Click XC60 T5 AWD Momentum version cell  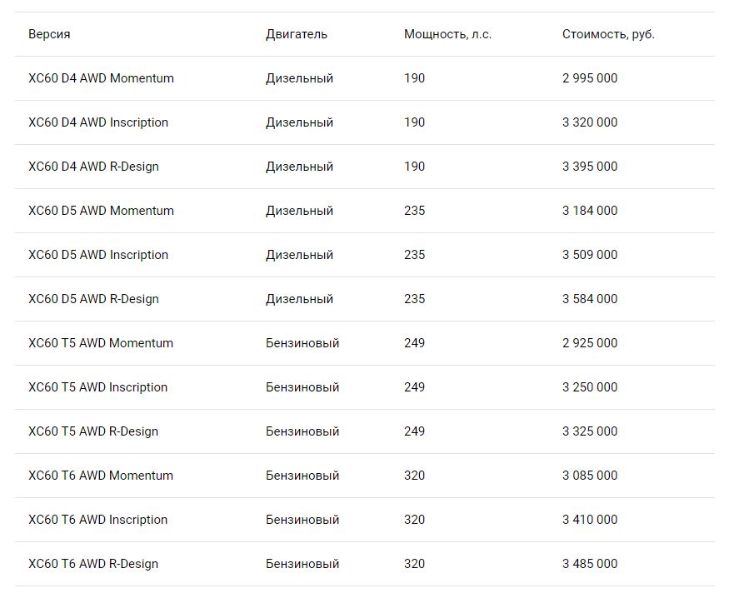[101, 343]
